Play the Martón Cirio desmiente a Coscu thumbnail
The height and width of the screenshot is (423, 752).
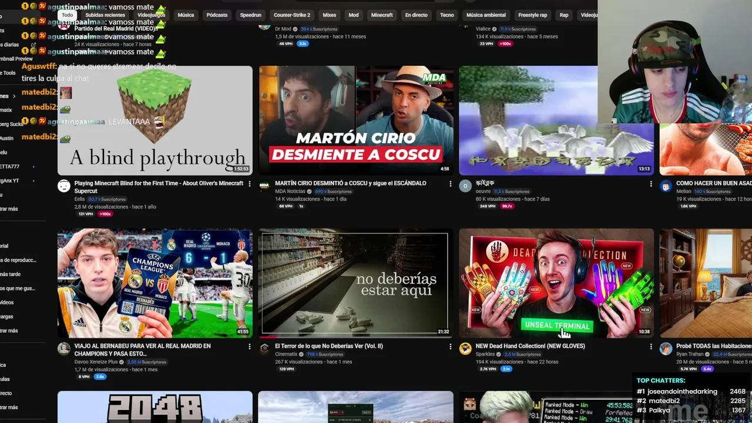tap(356, 120)
